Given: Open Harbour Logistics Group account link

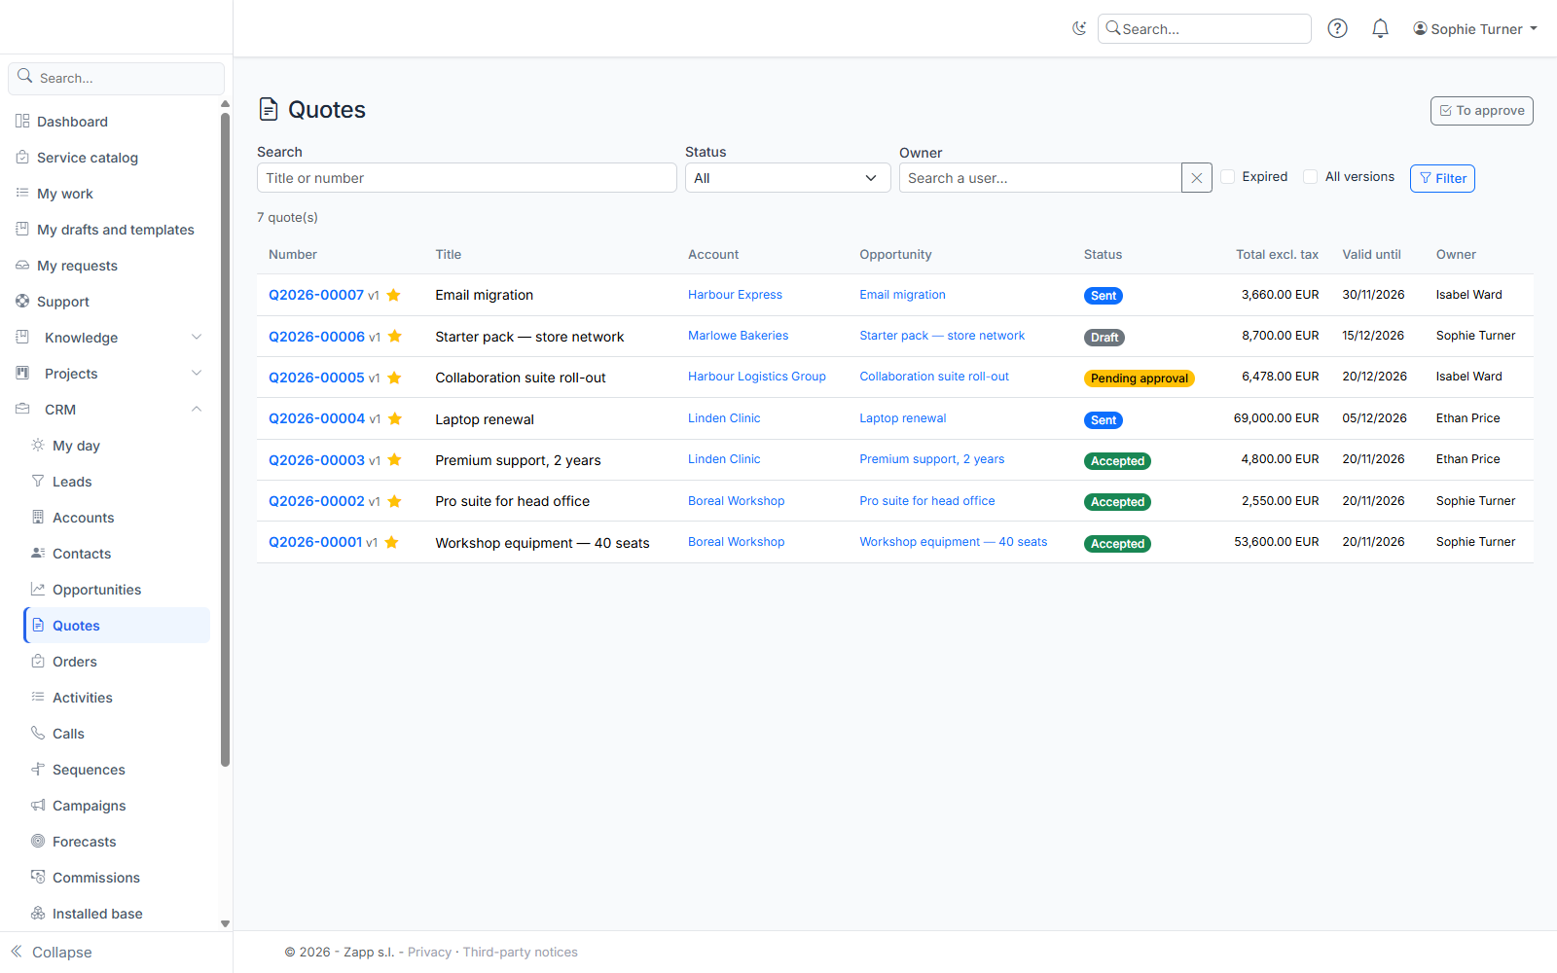Looking at the screenshot, I should [757, 377].
